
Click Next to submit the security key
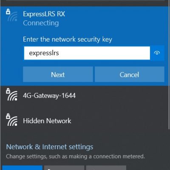tap(58, 74)
